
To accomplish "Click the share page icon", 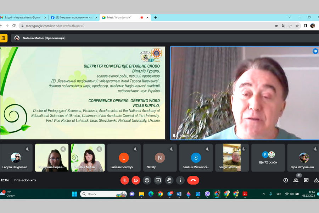I will pyautogui.click(x=290, y=26).
